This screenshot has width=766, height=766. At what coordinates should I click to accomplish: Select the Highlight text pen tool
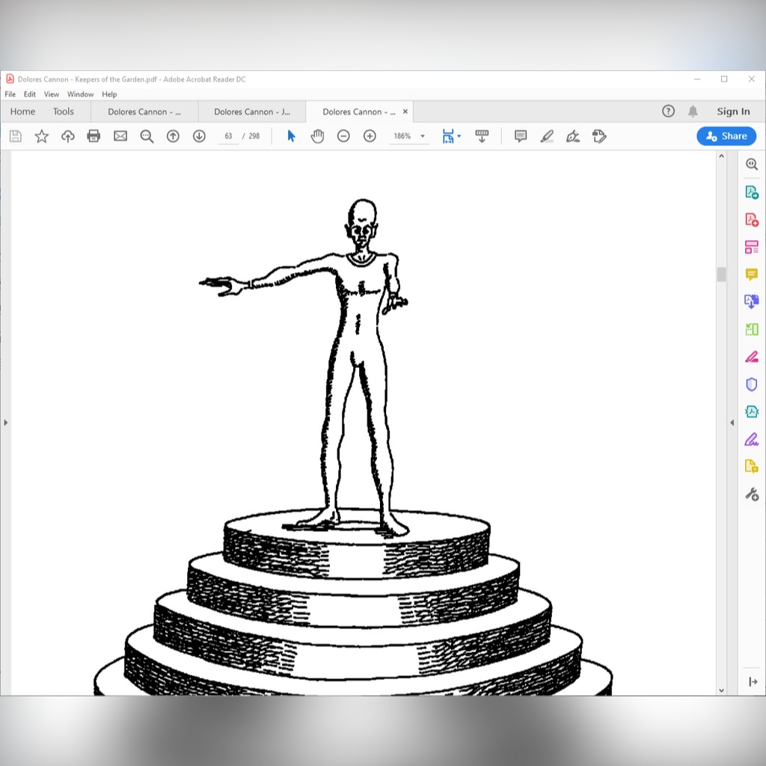(x=547, y=136)
